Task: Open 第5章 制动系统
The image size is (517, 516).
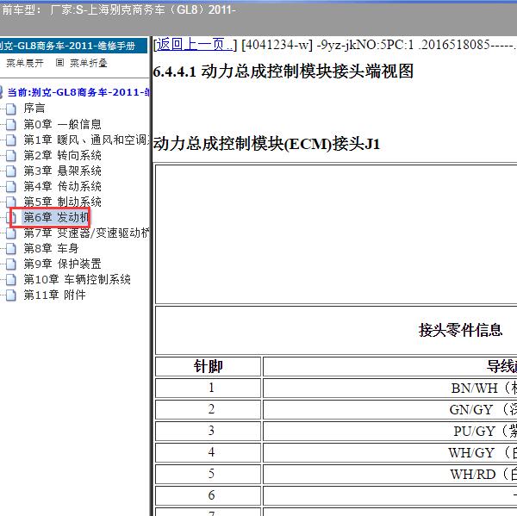Action: 62,202
